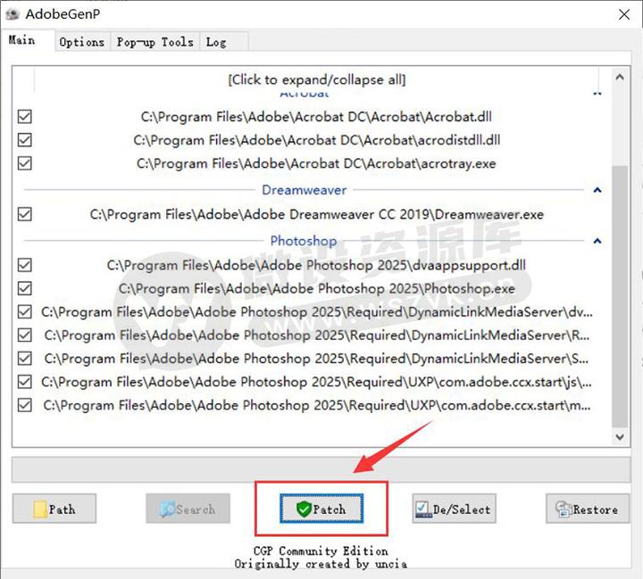This screenshot has height=579, width=643.
Task: Toggle checkbox for com.adobe.ccx.start\m... row
Action: tap(25, 405)
